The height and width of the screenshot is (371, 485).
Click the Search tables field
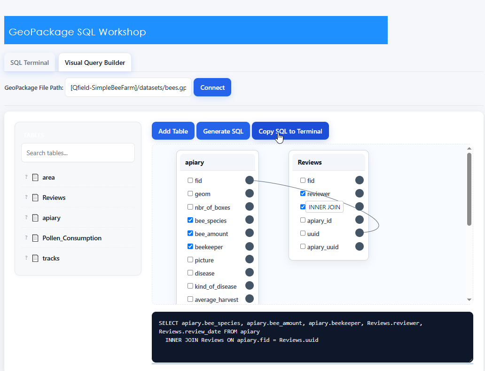pos(78,153)
